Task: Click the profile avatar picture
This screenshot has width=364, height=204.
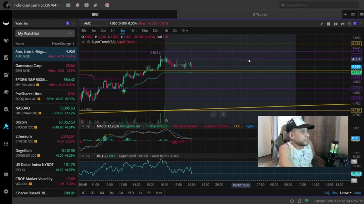Action: point(7,5)
